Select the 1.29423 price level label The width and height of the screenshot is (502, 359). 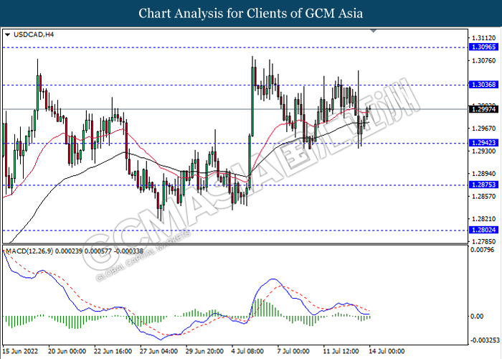coord(483,143)
